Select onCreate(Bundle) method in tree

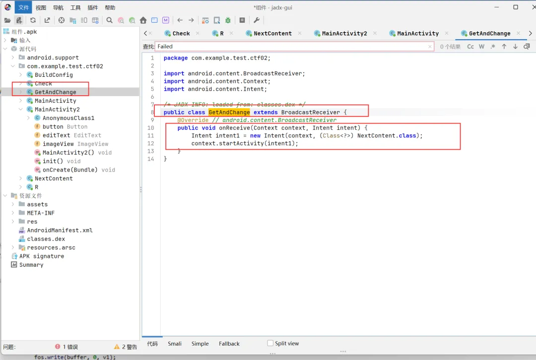tap(75, 170)
